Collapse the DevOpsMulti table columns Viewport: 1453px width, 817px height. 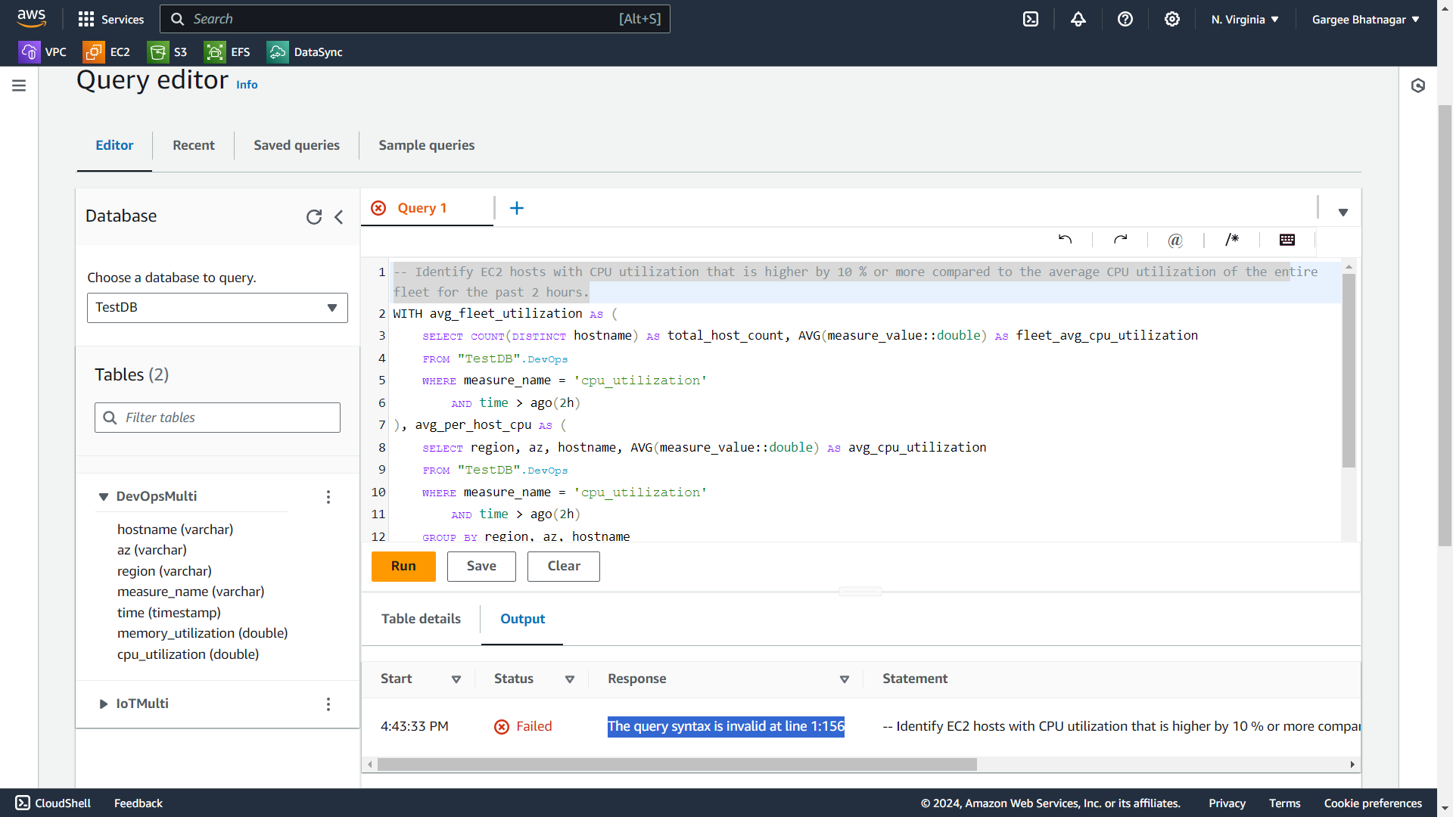pyautogui.click(x=104, y=497)
